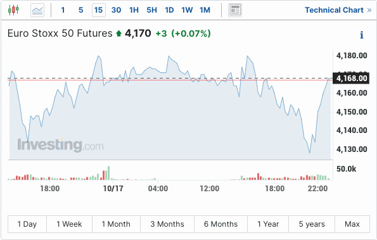Select the 1D interval
This screenshot has width=377, height=240.
tap(169, 10)
